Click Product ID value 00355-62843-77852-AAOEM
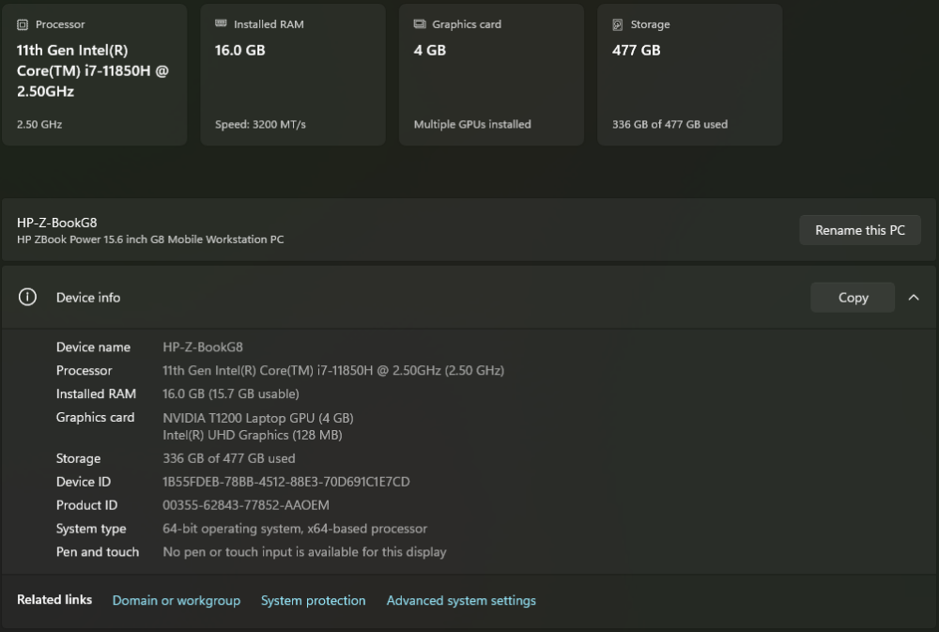This screenshot has height=632, width=939. click(x=245, y=505)
